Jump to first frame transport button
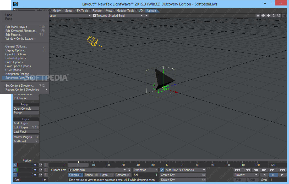This screenshot has height=184, width=289. pos(238,170)
